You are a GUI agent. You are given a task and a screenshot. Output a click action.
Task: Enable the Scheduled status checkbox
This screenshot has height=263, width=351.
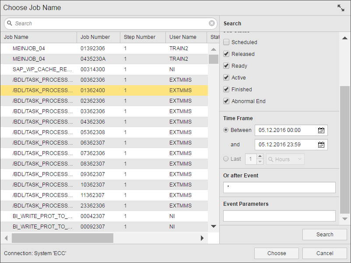point(226,42)
